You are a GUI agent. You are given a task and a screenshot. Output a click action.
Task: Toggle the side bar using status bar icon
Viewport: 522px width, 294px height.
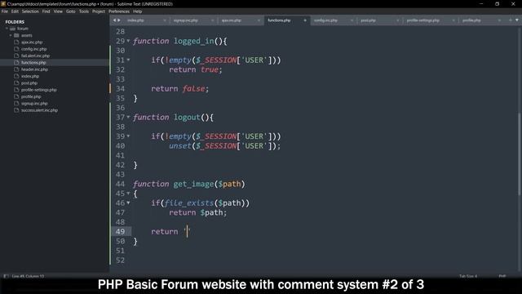coord(6,276)
